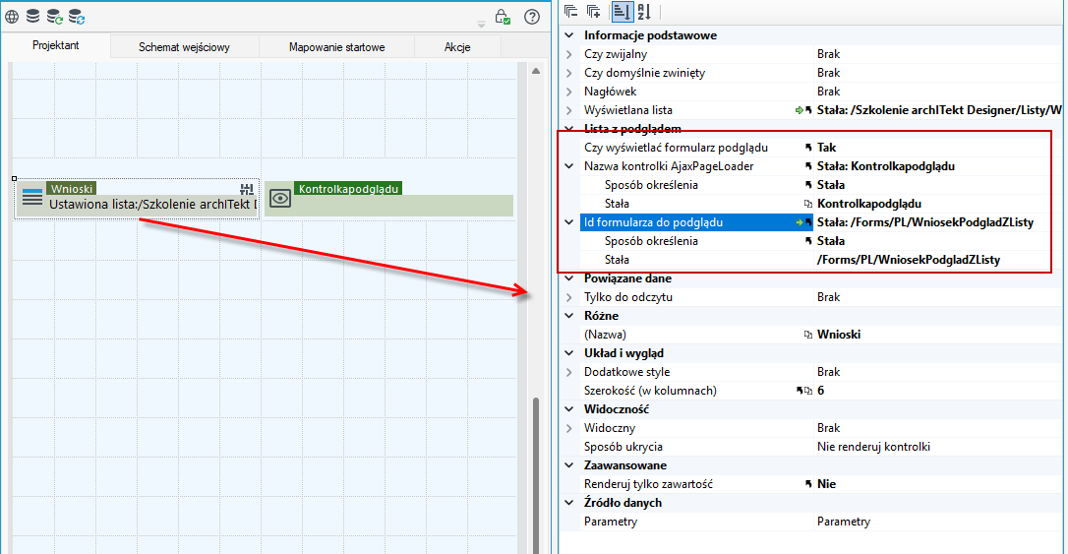Image resolution: width=1068 pixels, height=554 pixels.
Task: Expand the Czy domyślnie zwinięty property
Action: (x=569, y=73)
